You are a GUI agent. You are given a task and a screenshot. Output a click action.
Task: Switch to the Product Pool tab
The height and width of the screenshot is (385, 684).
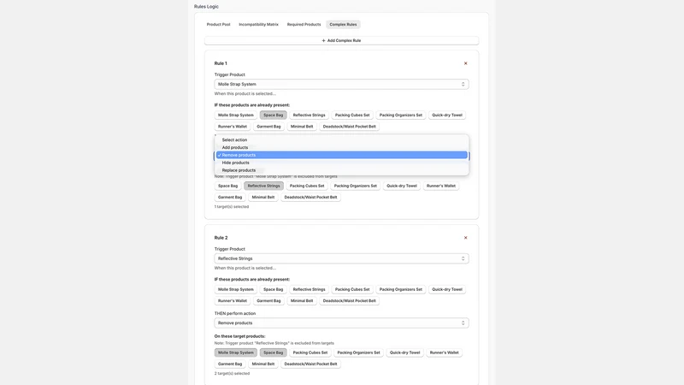218,25
